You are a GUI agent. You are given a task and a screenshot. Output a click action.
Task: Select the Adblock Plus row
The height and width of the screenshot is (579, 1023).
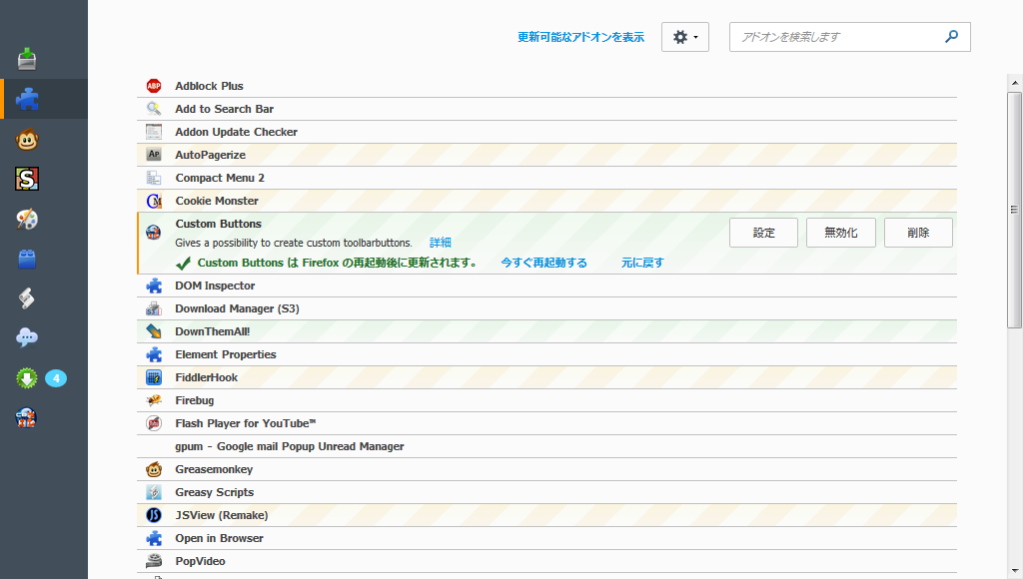546,86
